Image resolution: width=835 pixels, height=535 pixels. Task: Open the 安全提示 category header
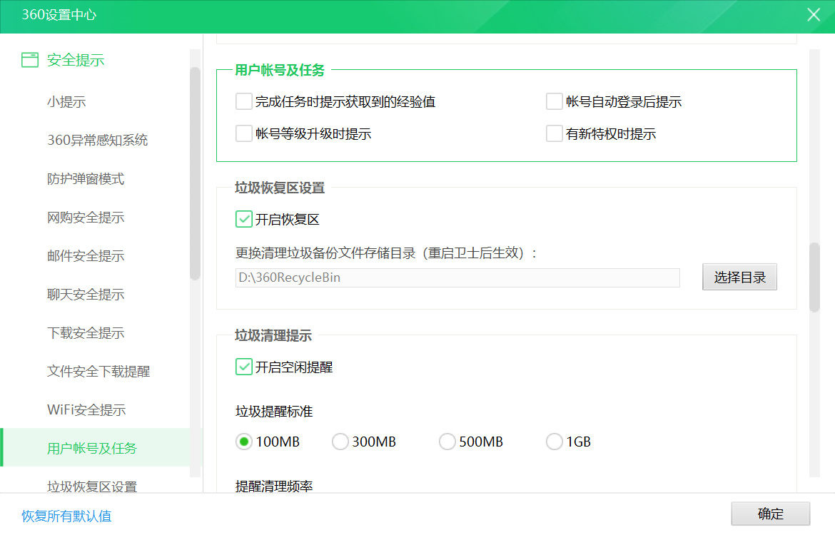(x=76, y=60)
